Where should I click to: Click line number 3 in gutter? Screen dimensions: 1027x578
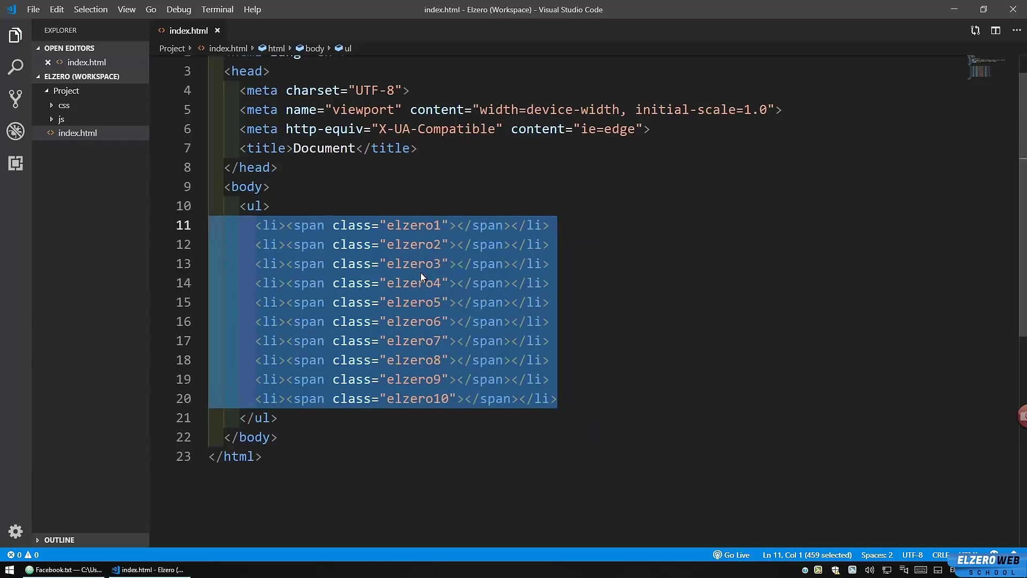point(187,71)
